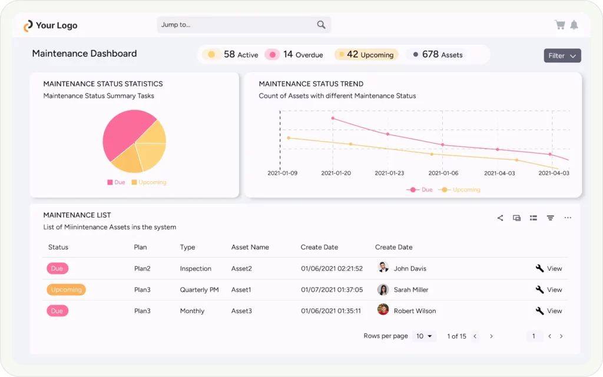The width and height of the screenshot is (603, 377).
Task: Select the 42 Upcoming status pill
Action: pos(366,55)
